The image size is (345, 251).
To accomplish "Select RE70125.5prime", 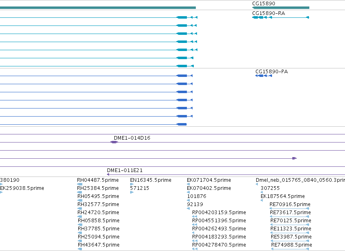I will pos(291,221).
